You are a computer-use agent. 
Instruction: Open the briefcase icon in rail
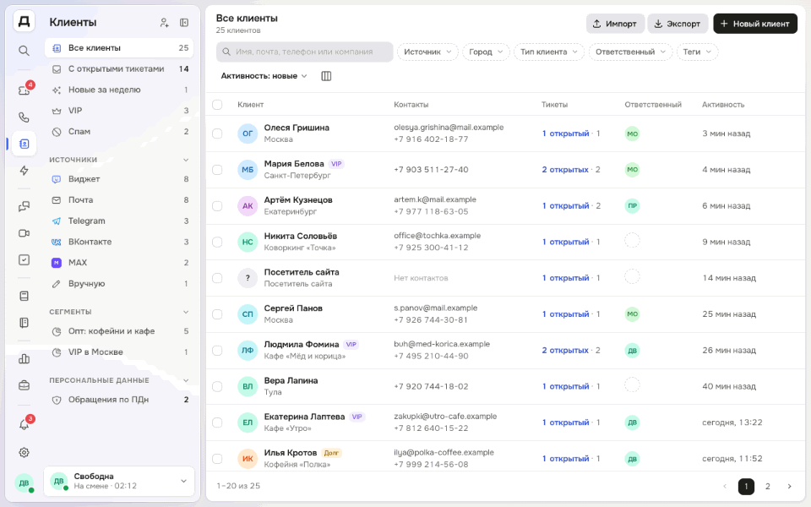coord(24,385)
